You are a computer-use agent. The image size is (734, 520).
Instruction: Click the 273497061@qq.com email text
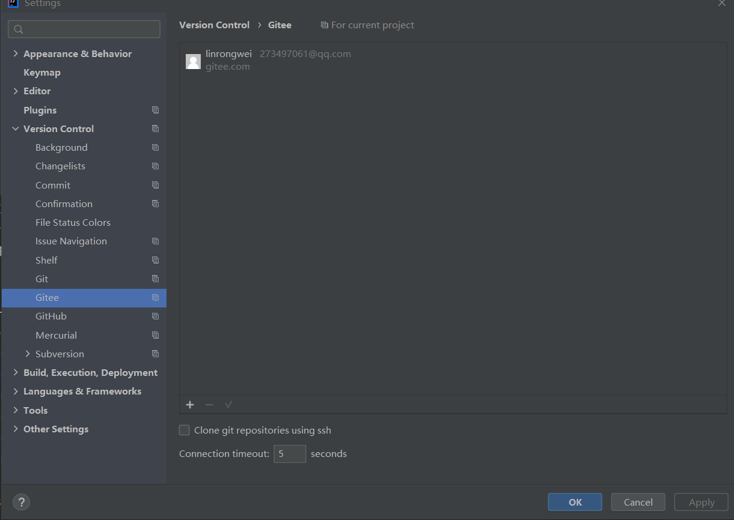pyautogui.click(x=305, y=54)
